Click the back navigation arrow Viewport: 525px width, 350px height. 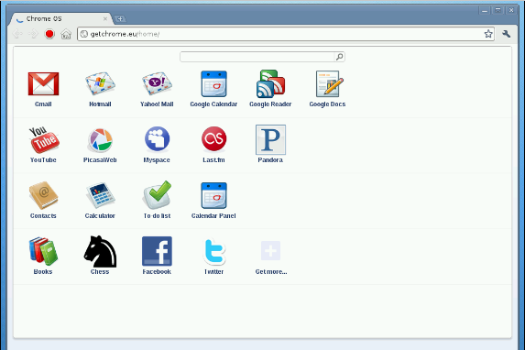[x=17, y=34]
